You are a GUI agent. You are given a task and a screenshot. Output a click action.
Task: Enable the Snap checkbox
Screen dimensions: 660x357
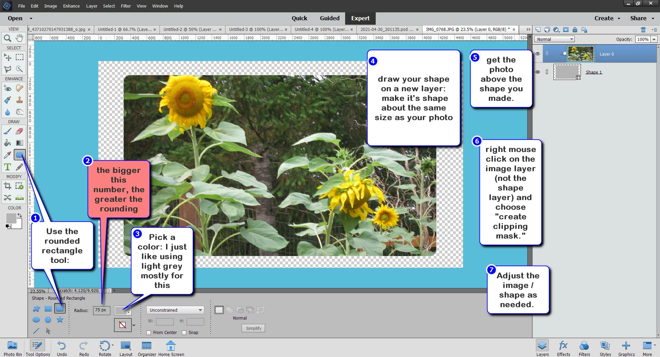(x=184, y=333)
